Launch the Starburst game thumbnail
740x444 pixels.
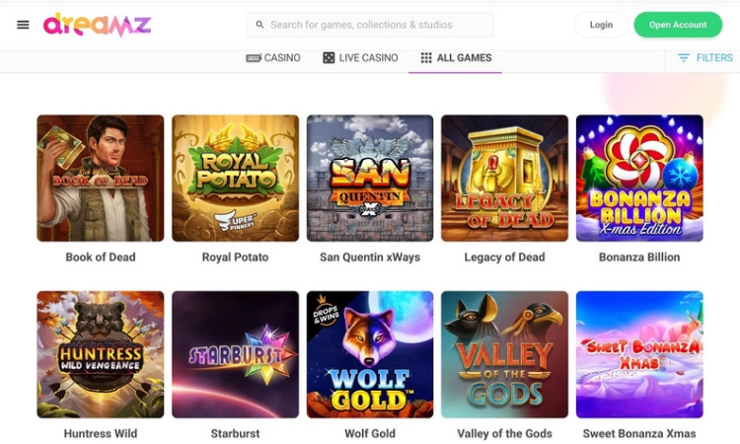click(x=235, y=354)
